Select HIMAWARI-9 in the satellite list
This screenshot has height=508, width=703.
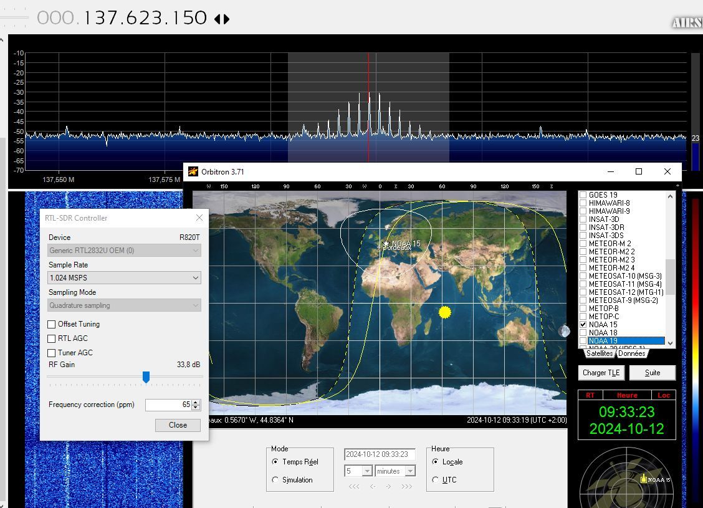(610, 211)
